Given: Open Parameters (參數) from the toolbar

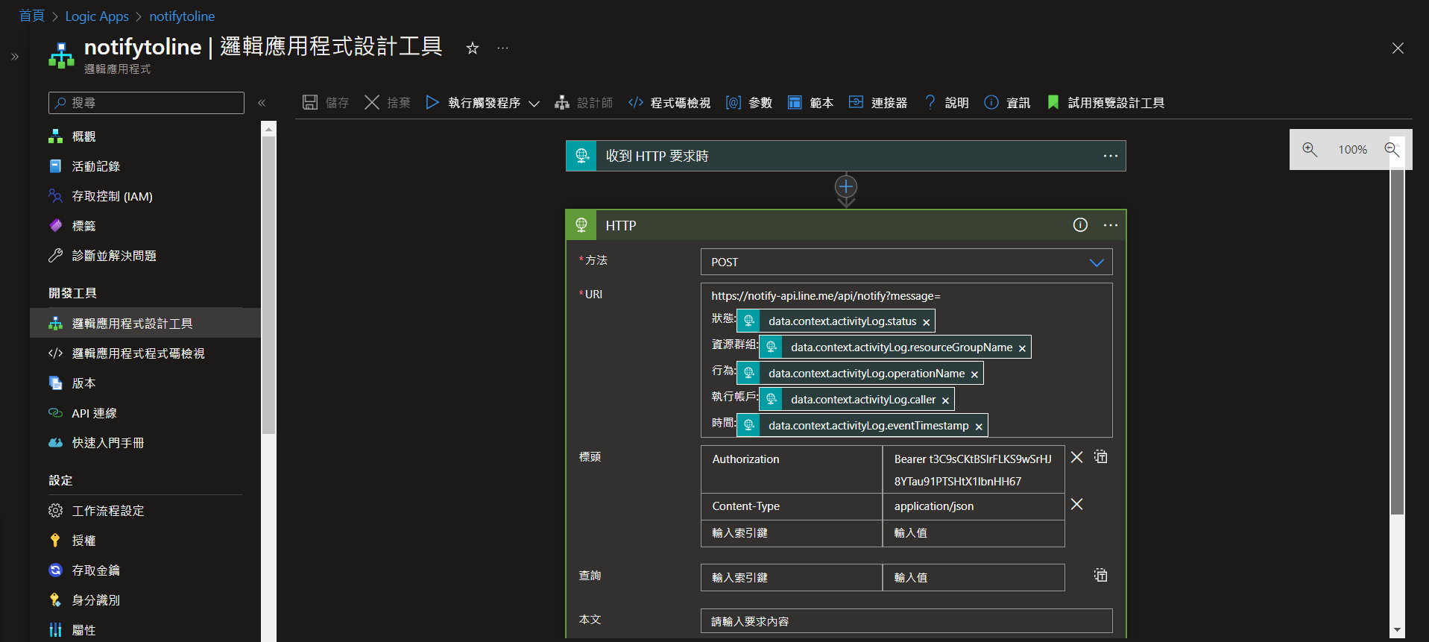Looking at the screenshot, I should 749,103.
